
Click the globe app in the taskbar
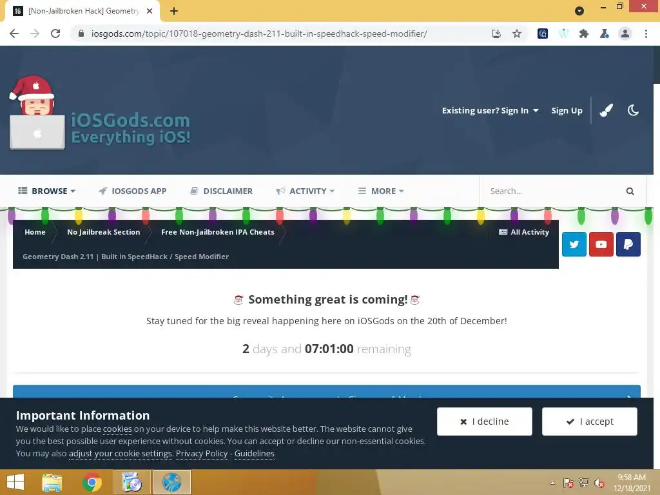[x=171, y=482]
